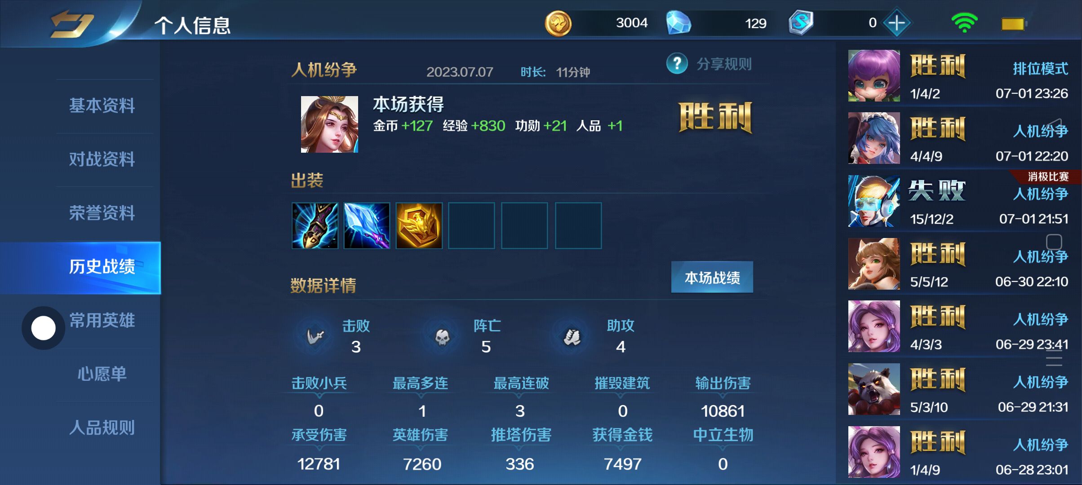Viewport: 1082px width, 485px height.
Task: Click the 本场战绩 button
Action: pyautogui.click(x=712, y=277)
